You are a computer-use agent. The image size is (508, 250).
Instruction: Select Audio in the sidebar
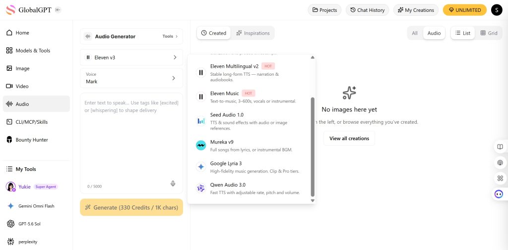click(x=36, y=104)
